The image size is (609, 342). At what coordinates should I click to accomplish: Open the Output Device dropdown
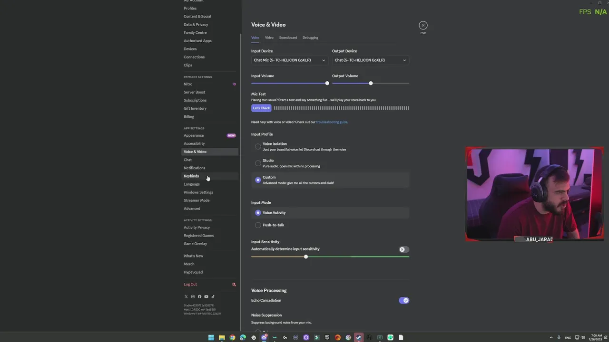371,60
